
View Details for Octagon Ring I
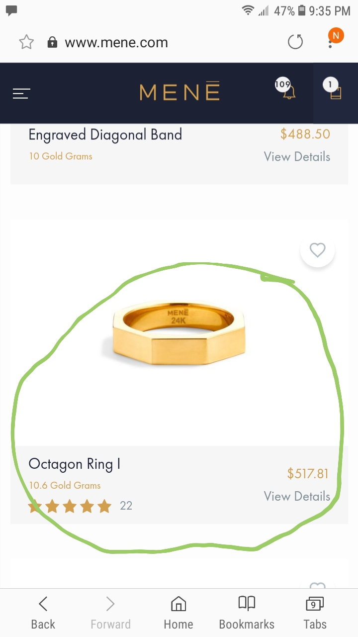[x=297, y=496]
